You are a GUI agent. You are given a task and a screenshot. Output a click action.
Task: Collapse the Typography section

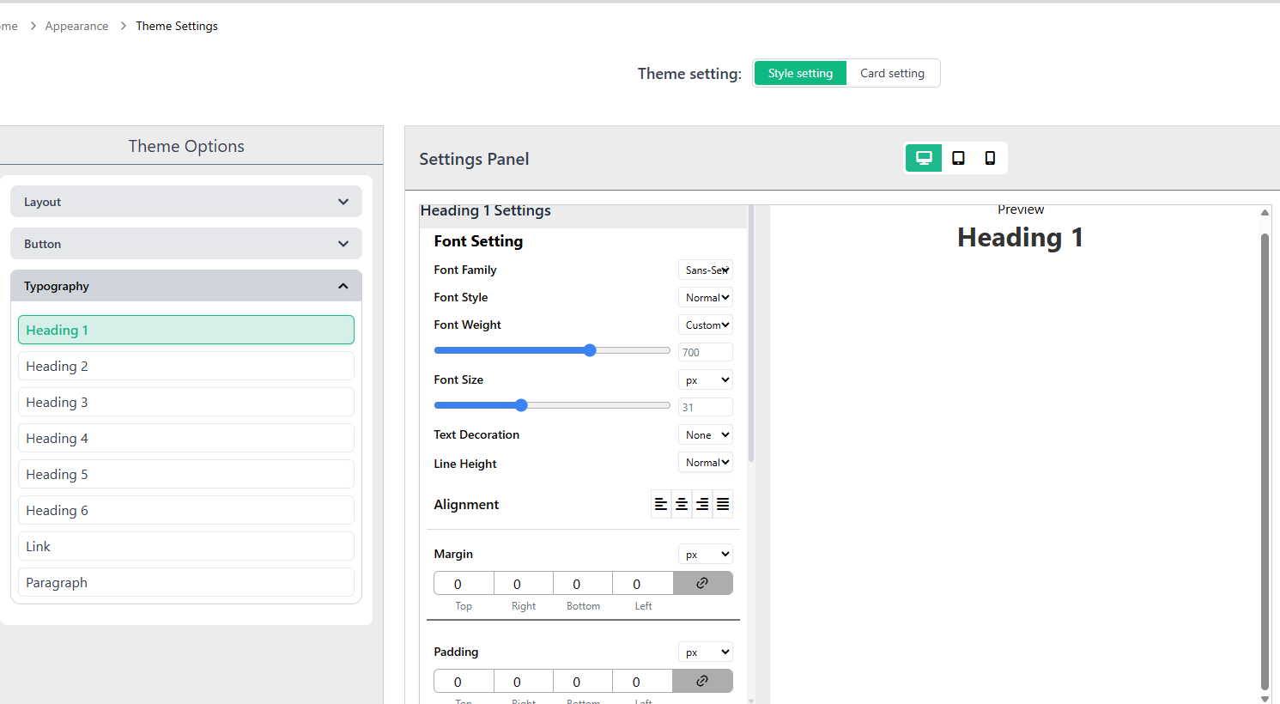pyautogui.click(x=186, y=286)
